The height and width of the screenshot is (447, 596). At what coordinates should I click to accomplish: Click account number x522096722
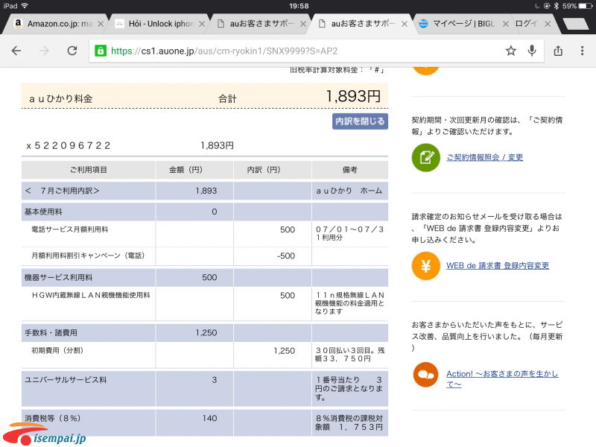[x=69, y=145]
